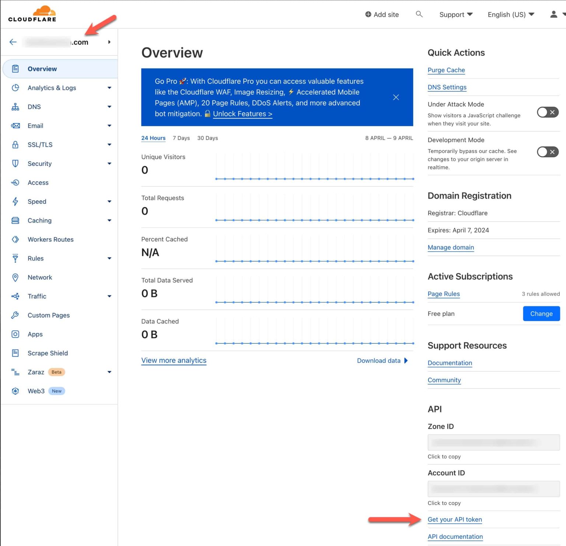Viewport: 566px width, 546px height.
Task: Dismiss the Go Pro banner
Action: click(396, 97)
